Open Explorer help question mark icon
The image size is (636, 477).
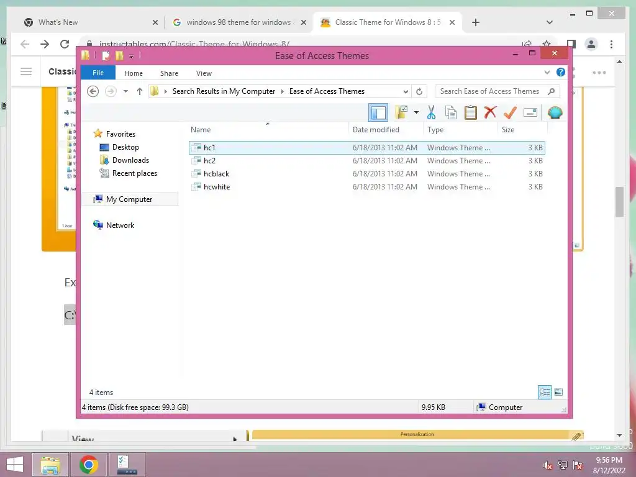click(x=561, y=72)
